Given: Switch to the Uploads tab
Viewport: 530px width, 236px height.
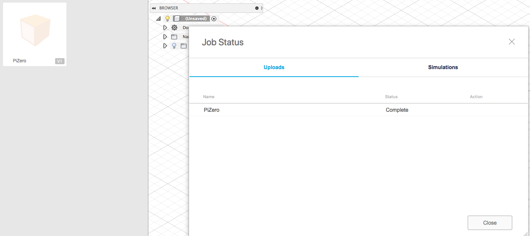Looking at the screenshot, I should [274, 67].
